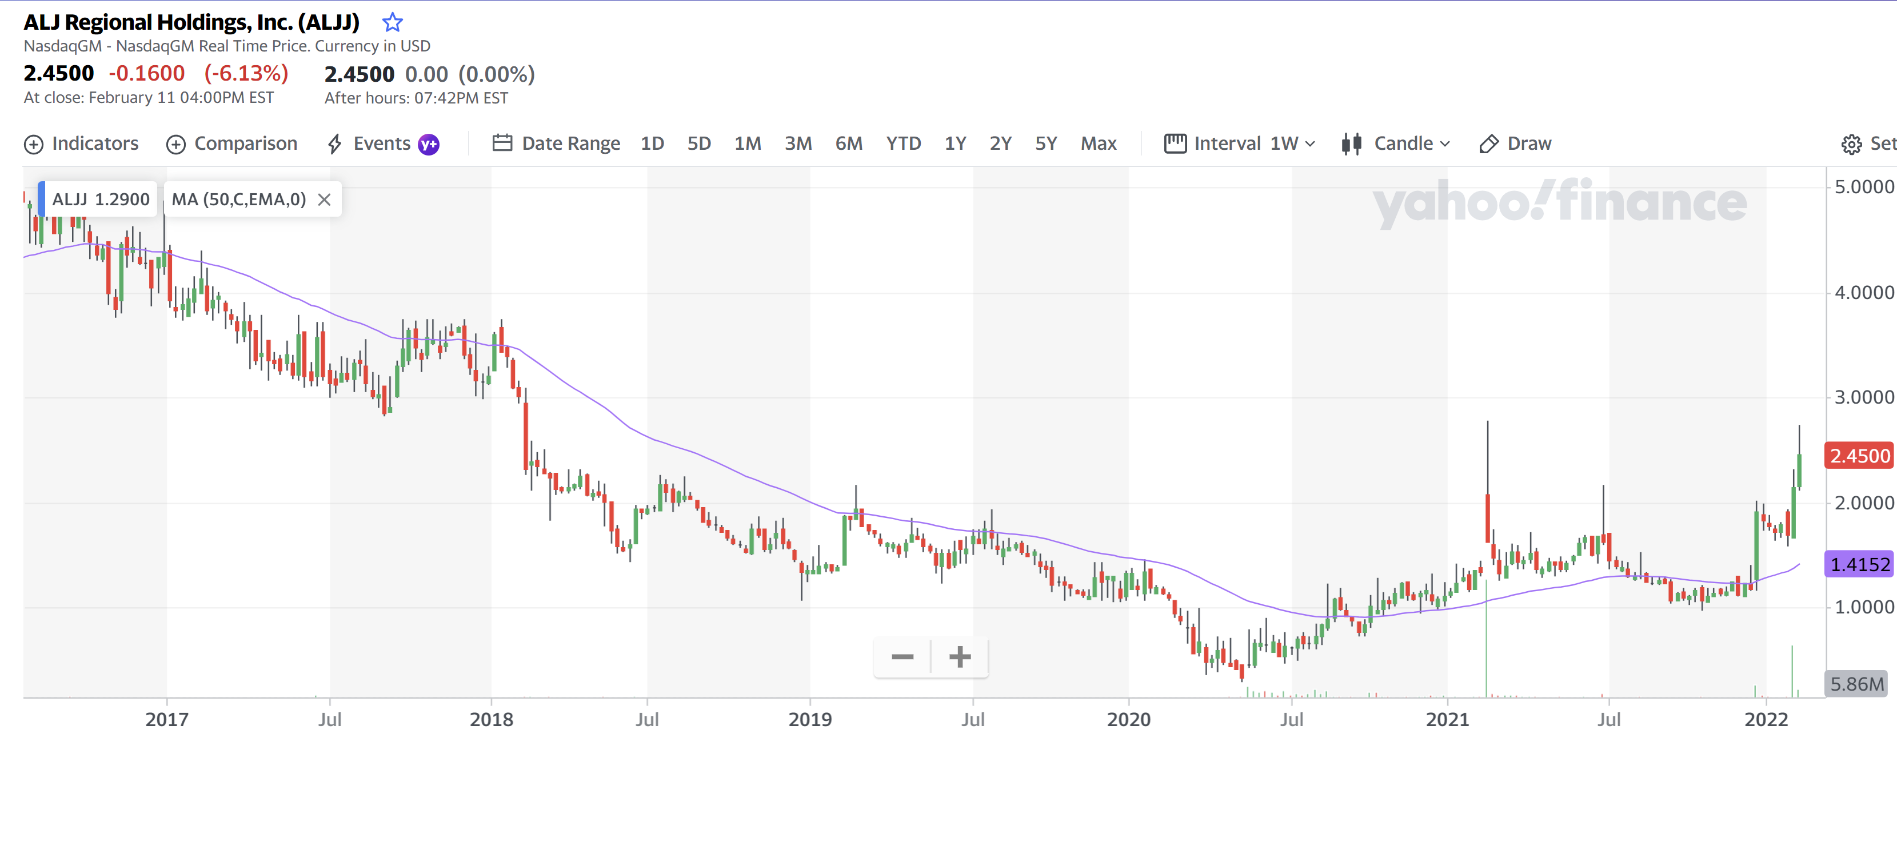Screen dimensions: 1897x853
Task: Open the Date Range calendar icon
Action: click(502, 143)
